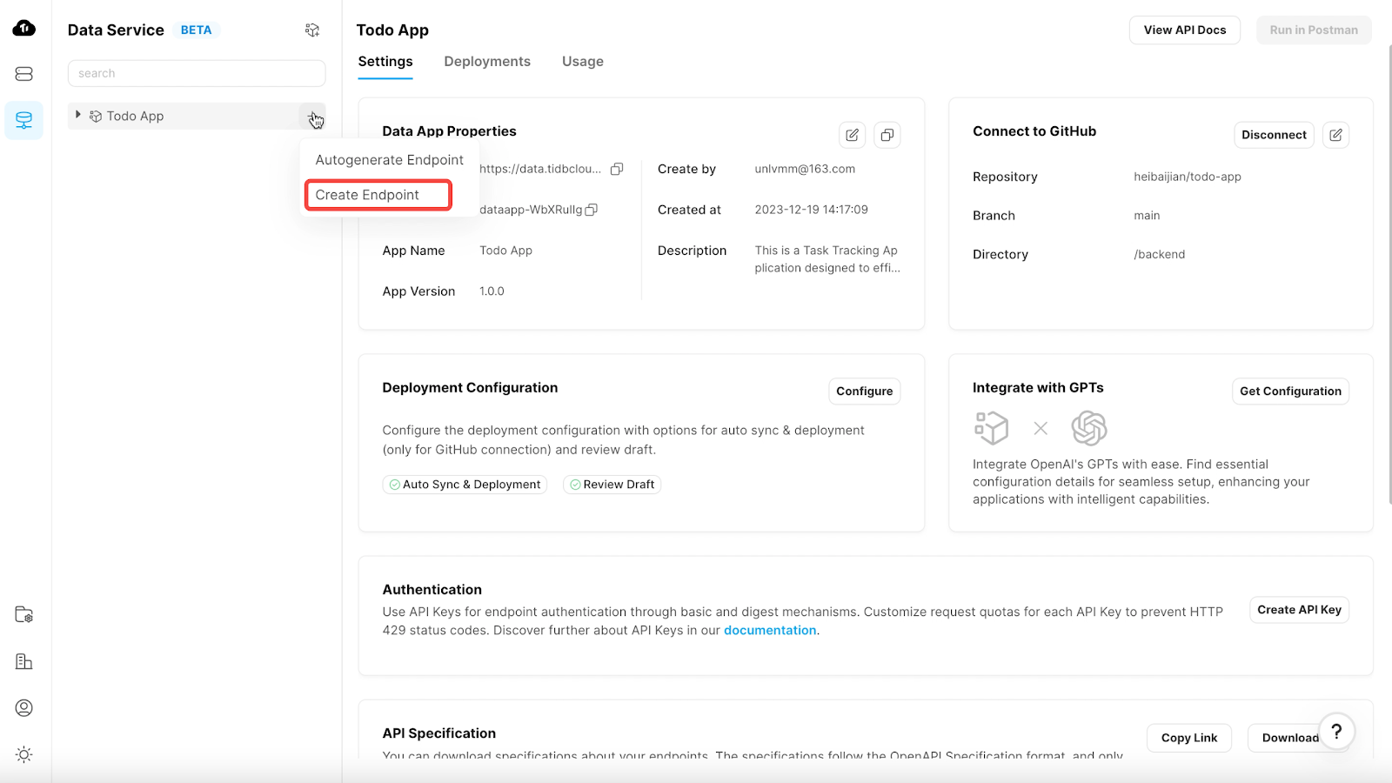Open the Usage tab
The height and width of the screenshot is (783, 1392).
582,61
